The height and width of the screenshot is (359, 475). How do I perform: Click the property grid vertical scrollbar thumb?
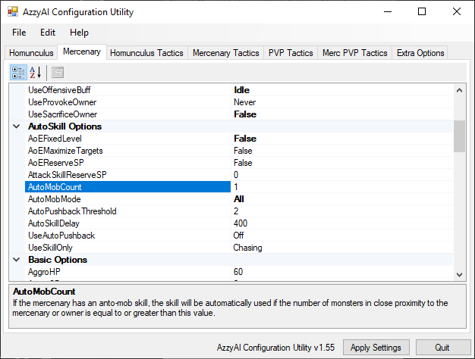coord(459,136)
